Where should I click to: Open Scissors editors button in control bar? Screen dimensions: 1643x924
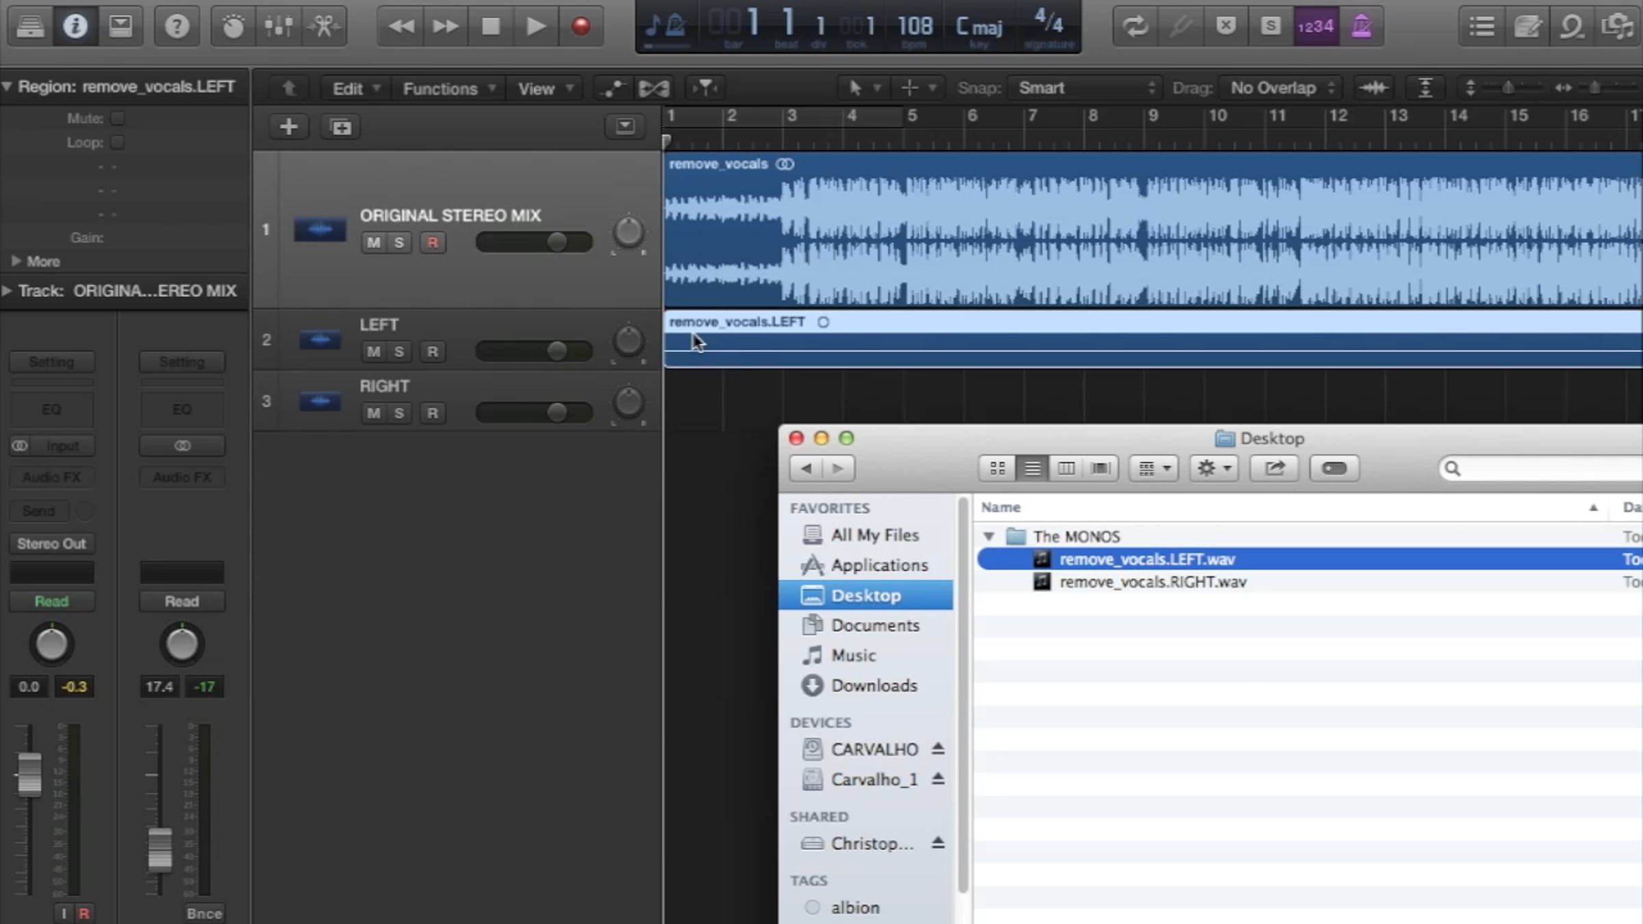pos(324,26)
